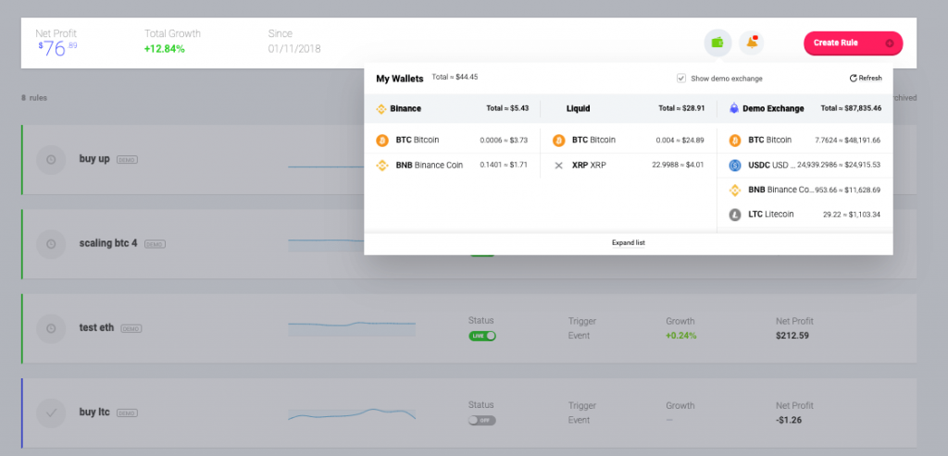This screenshot has width=948, height=456.
Task: Click the Expand list link
Action: (629, 242)
